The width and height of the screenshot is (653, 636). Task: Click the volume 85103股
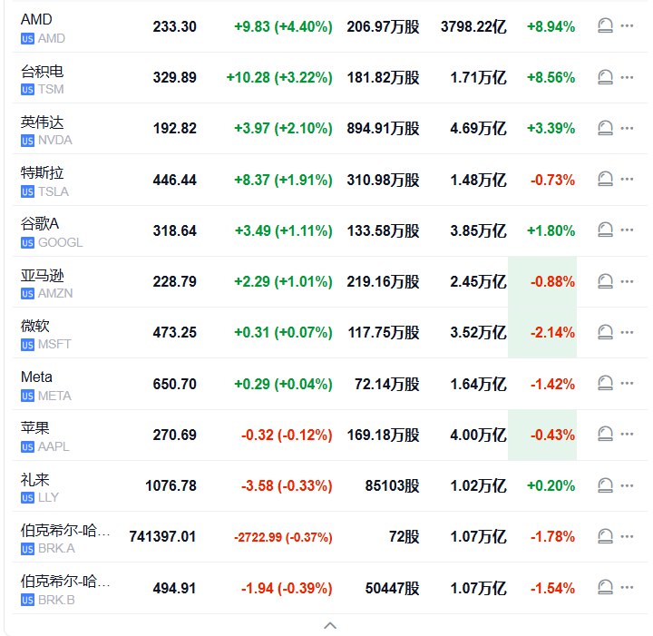[393, 485]
